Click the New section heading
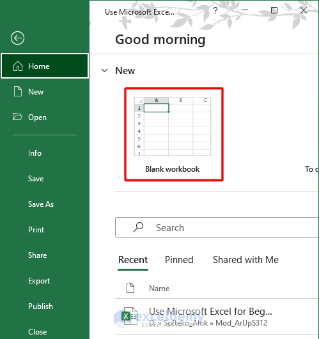 (125, 71)
